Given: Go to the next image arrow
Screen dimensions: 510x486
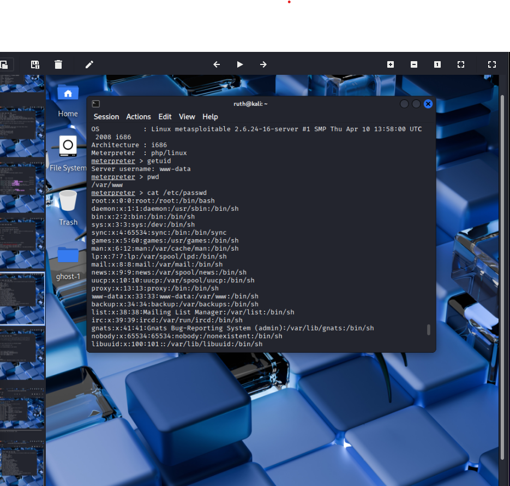Looking at the screenshot, I should point(263,64).
